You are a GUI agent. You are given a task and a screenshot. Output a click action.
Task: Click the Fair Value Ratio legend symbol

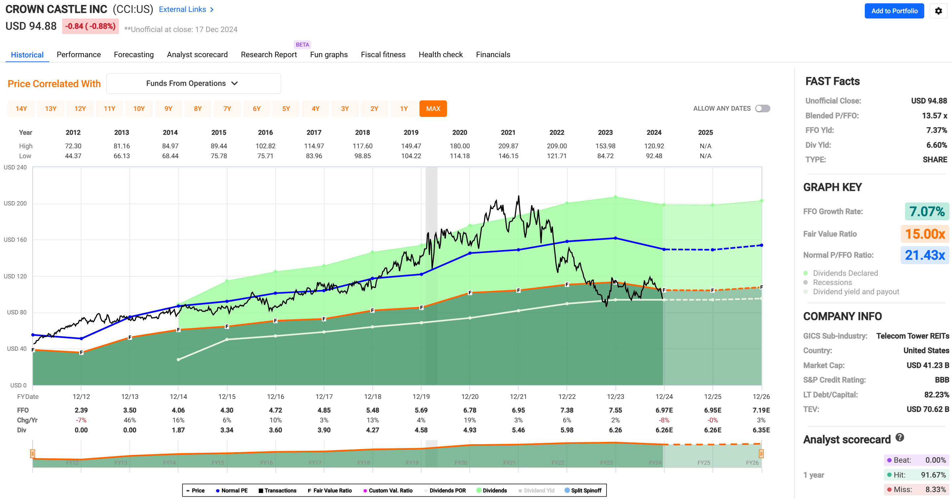(310, 490)
